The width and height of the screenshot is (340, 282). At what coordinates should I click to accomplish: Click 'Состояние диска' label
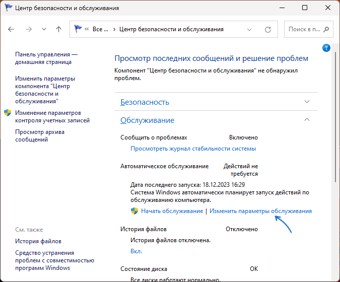pyautogui.click(x=144, y=269)
